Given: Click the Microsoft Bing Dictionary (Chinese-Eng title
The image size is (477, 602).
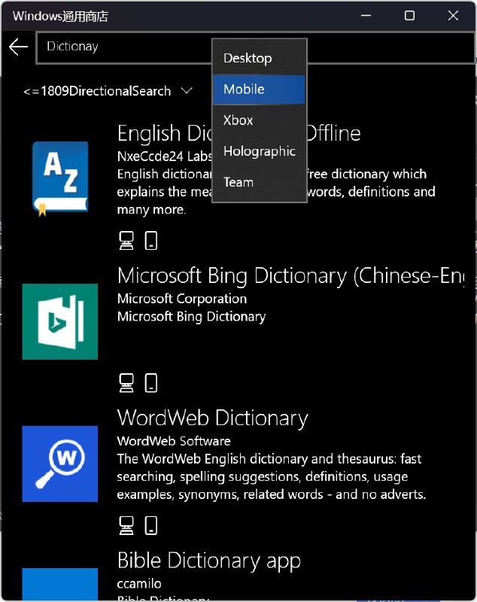Looking at the screenshot, I should pyautogui.click(x=291, y=276).
